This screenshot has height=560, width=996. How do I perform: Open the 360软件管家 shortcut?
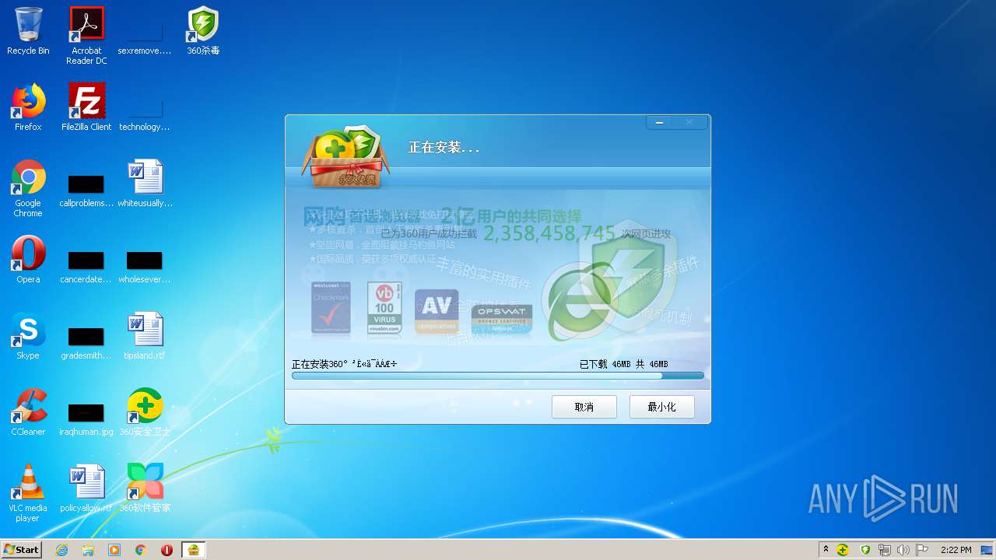tap(145, 488)
